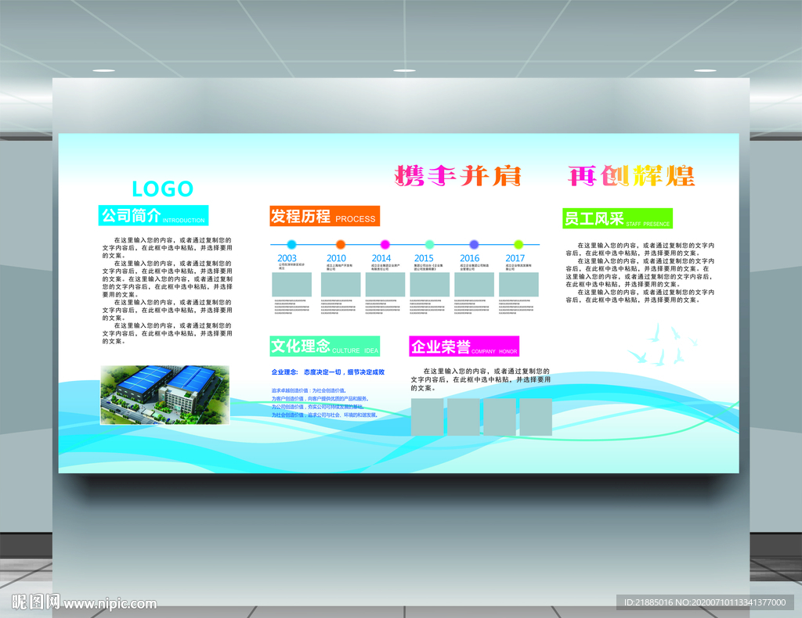The height and width of the screenshot is (618, 802).
Task: Select the 公司简介 INTRODUCTION heading banner
Action: coord(154,215)
